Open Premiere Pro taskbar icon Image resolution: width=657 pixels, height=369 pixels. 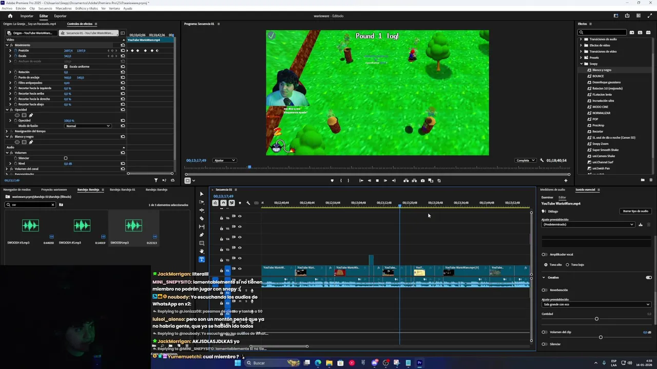[x=419, y=363]
